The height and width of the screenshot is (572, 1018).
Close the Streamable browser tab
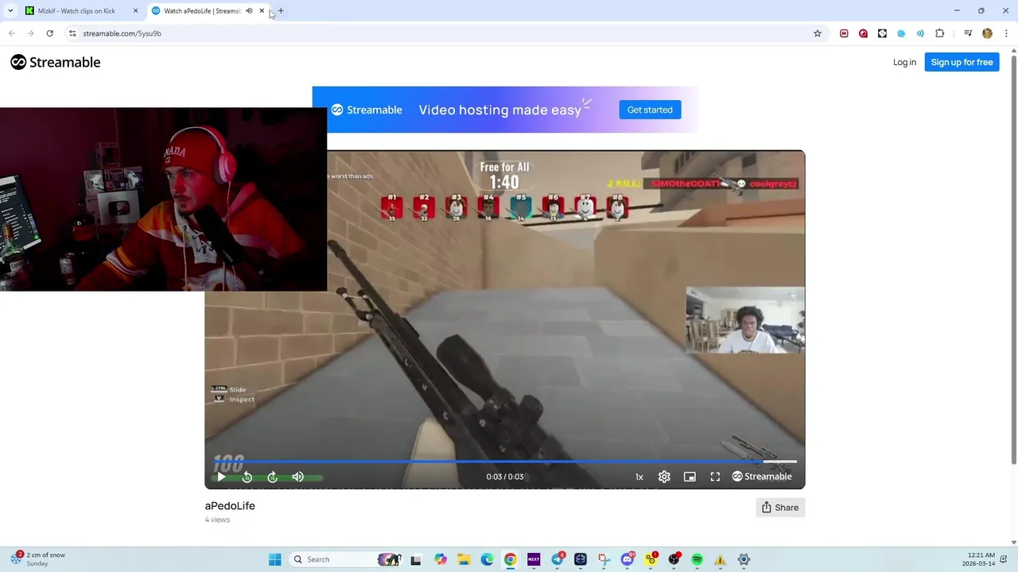[x=262, y=11]
